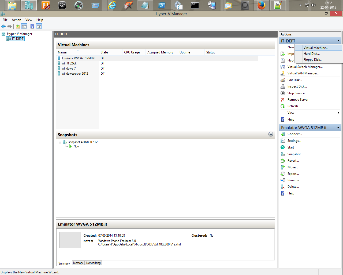Open the Help menu in menu bar
This screenshot has height=275, width=343.
coord(40,20)
